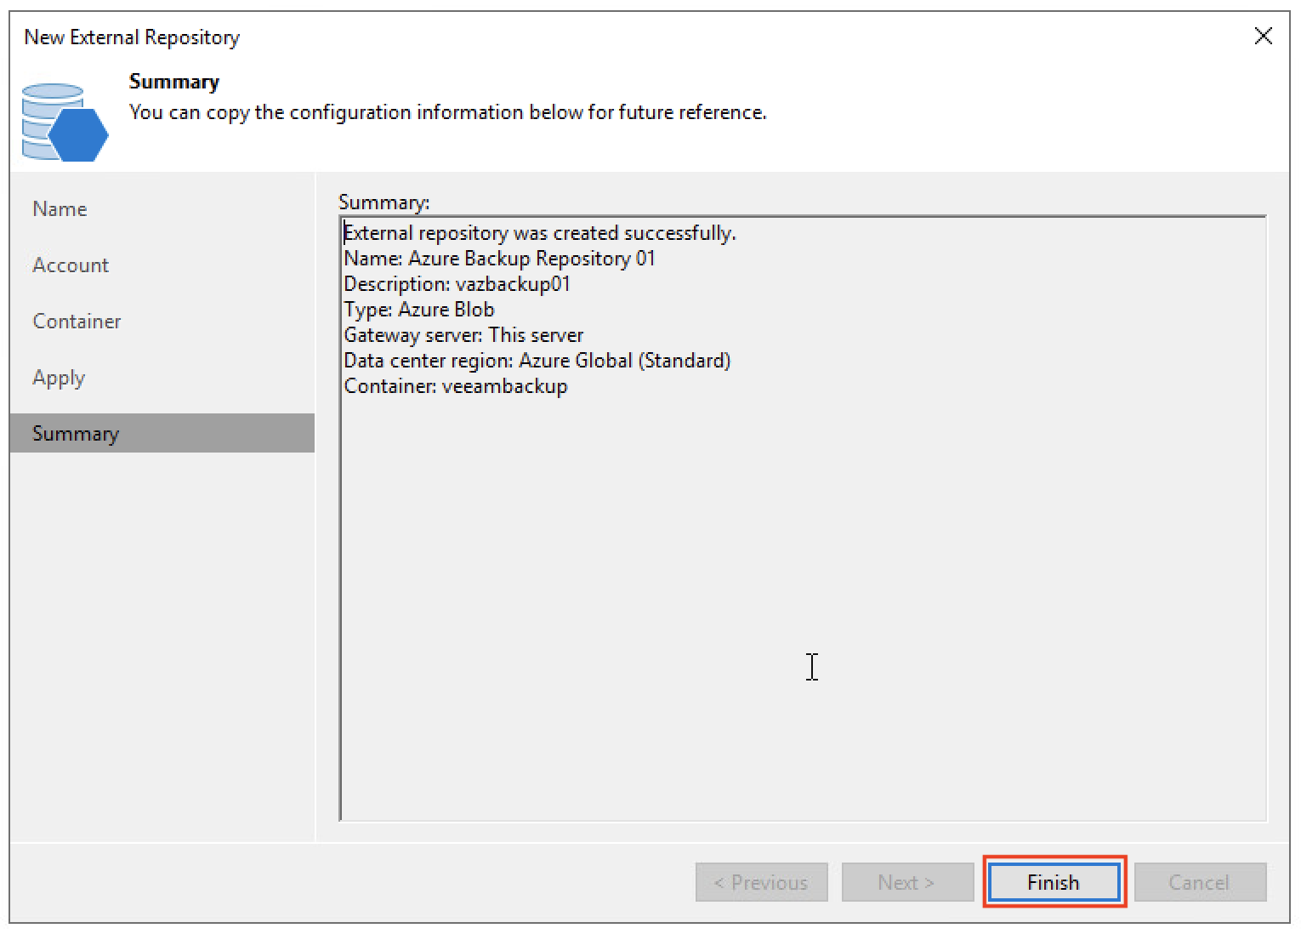Click the Cancel button

click(1200, 882)
